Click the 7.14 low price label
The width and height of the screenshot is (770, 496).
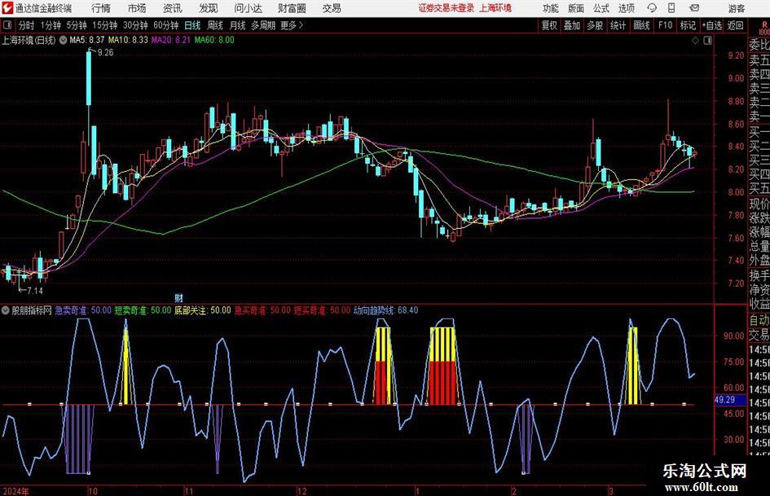coord(35,291)
